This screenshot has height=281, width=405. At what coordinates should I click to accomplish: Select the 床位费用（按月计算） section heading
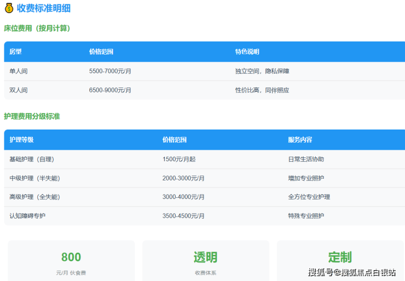pos(37,28)
